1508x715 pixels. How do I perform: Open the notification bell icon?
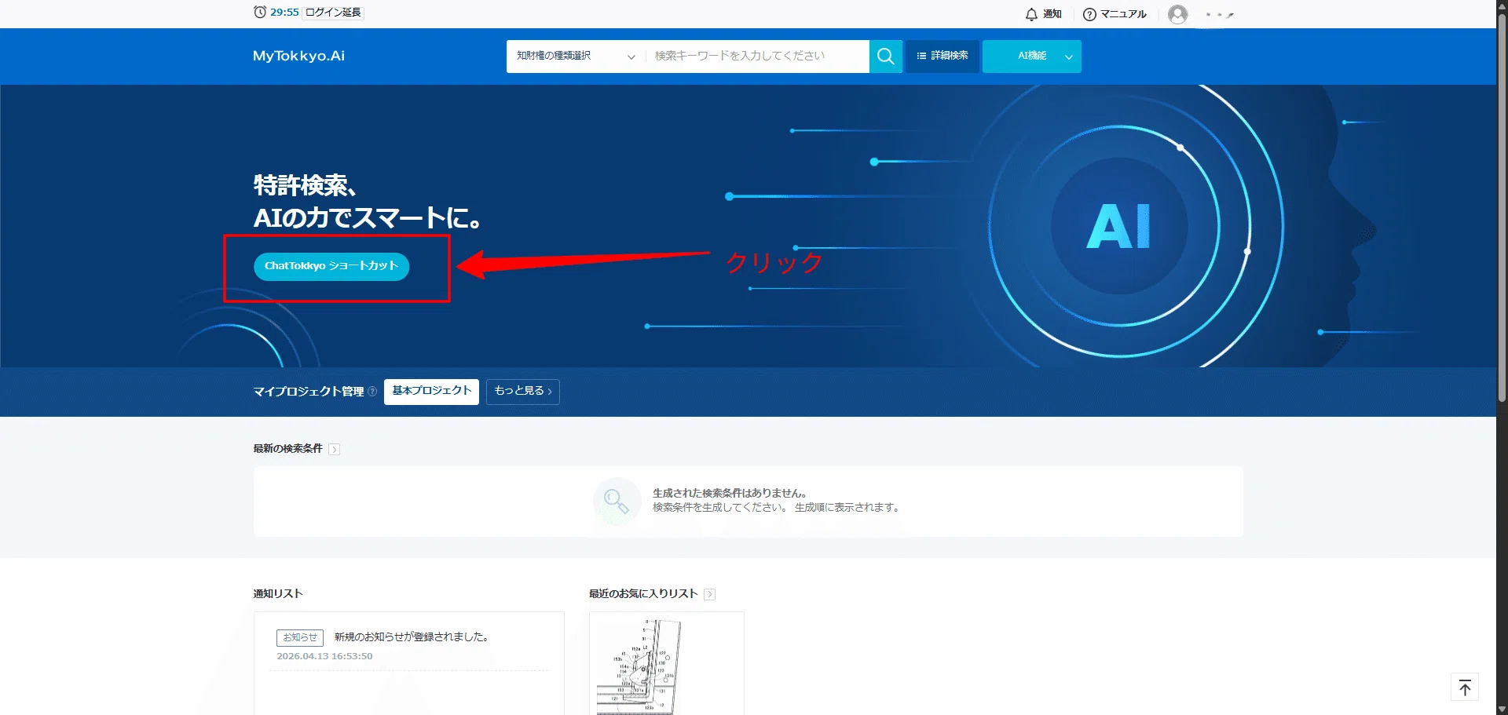[x=1031, y=14]
